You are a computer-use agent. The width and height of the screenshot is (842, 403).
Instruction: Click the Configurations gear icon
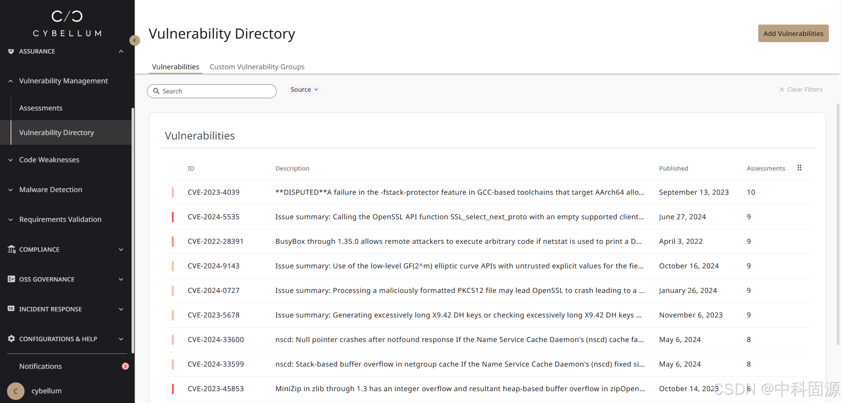tap(11, 339)
